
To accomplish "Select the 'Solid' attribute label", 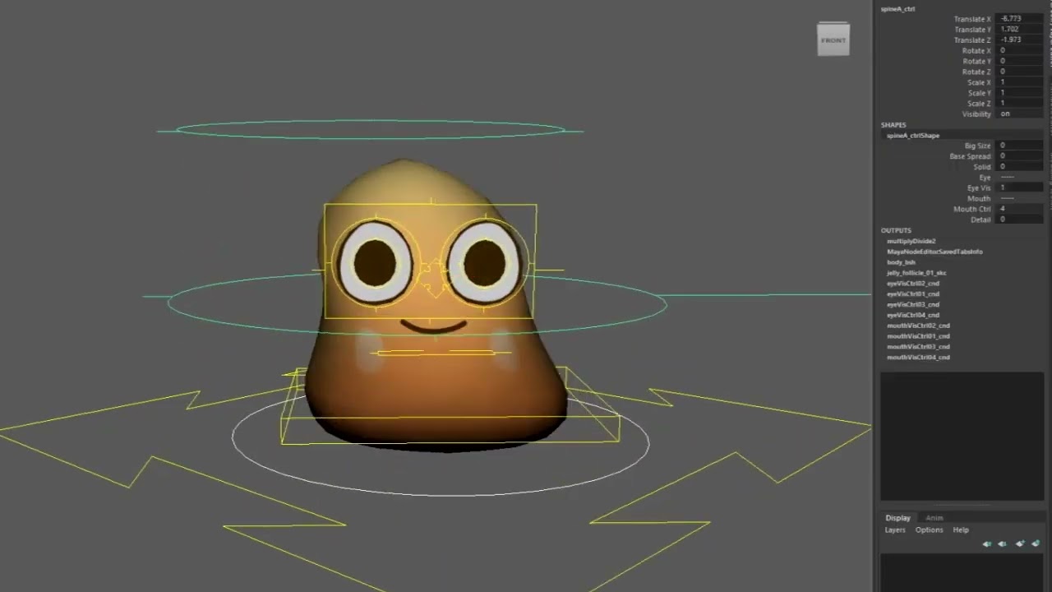I will tap(982, 167).
